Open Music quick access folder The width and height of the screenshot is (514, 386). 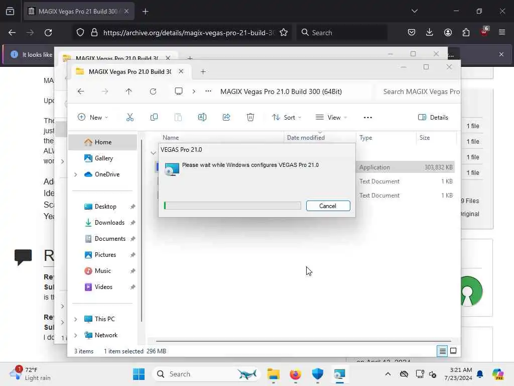tap(102, 271)
